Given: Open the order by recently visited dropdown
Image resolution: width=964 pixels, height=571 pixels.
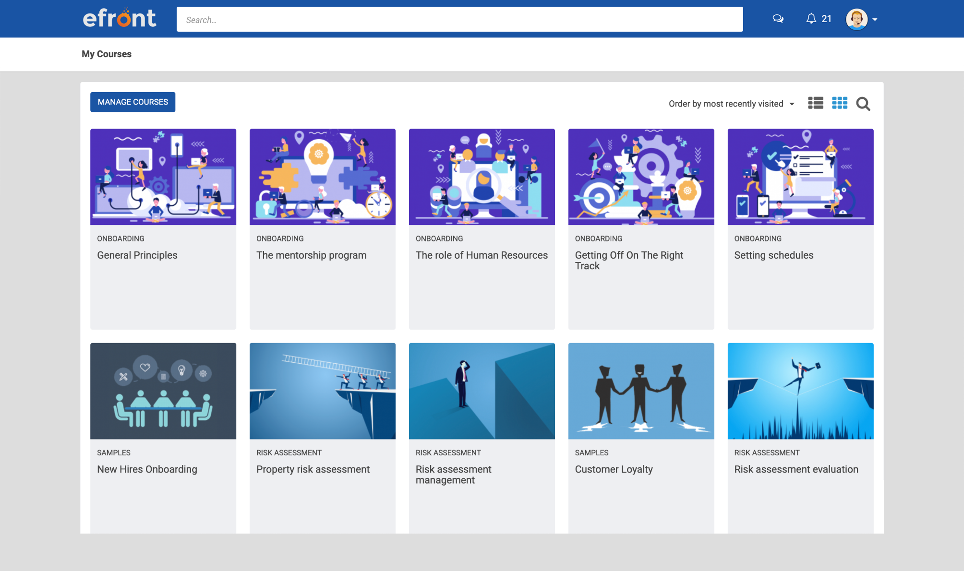Looking at the screenshot, I should click(731, 104).
